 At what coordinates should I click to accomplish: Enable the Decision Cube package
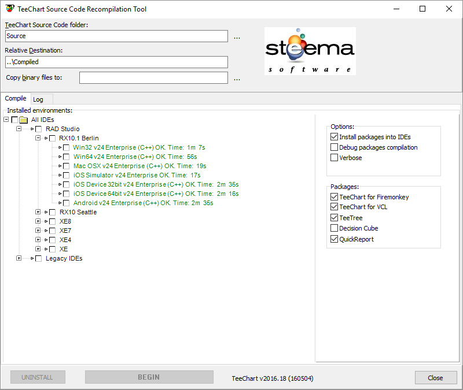click(335, 228)
